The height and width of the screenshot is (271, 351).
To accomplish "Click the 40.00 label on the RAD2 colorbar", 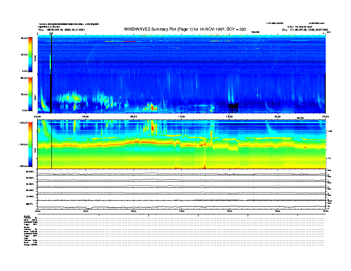I will [x=24, y=38].
